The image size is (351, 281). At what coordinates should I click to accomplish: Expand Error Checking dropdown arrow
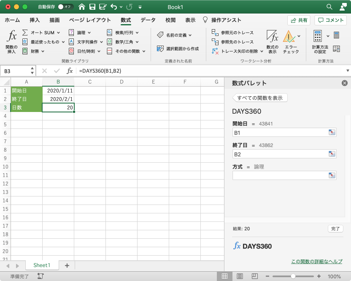pos(299,36)
